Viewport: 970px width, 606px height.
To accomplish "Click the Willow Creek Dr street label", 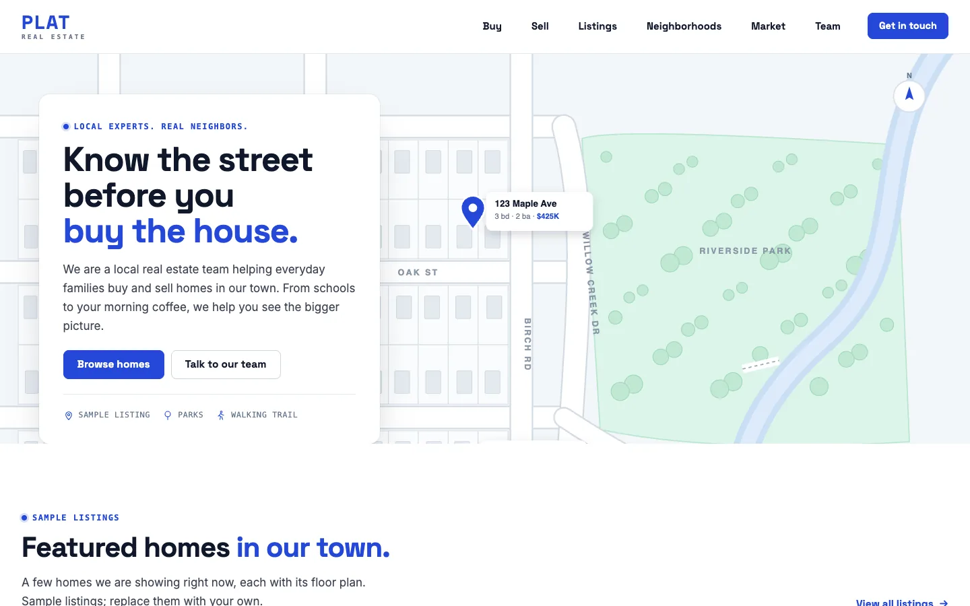I will tap(591, 283).
